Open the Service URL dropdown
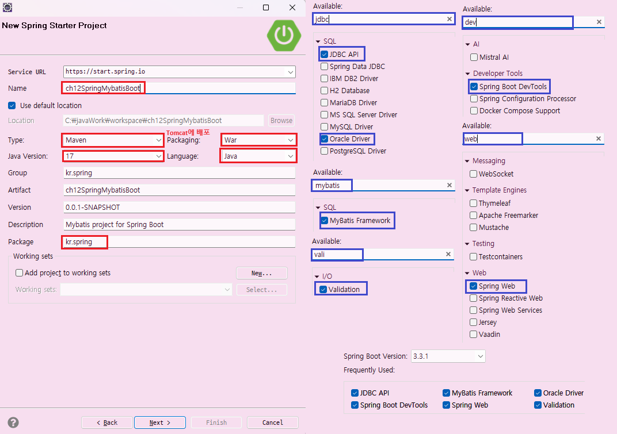This screenshot has height=434, width=617. click(291, 72)
